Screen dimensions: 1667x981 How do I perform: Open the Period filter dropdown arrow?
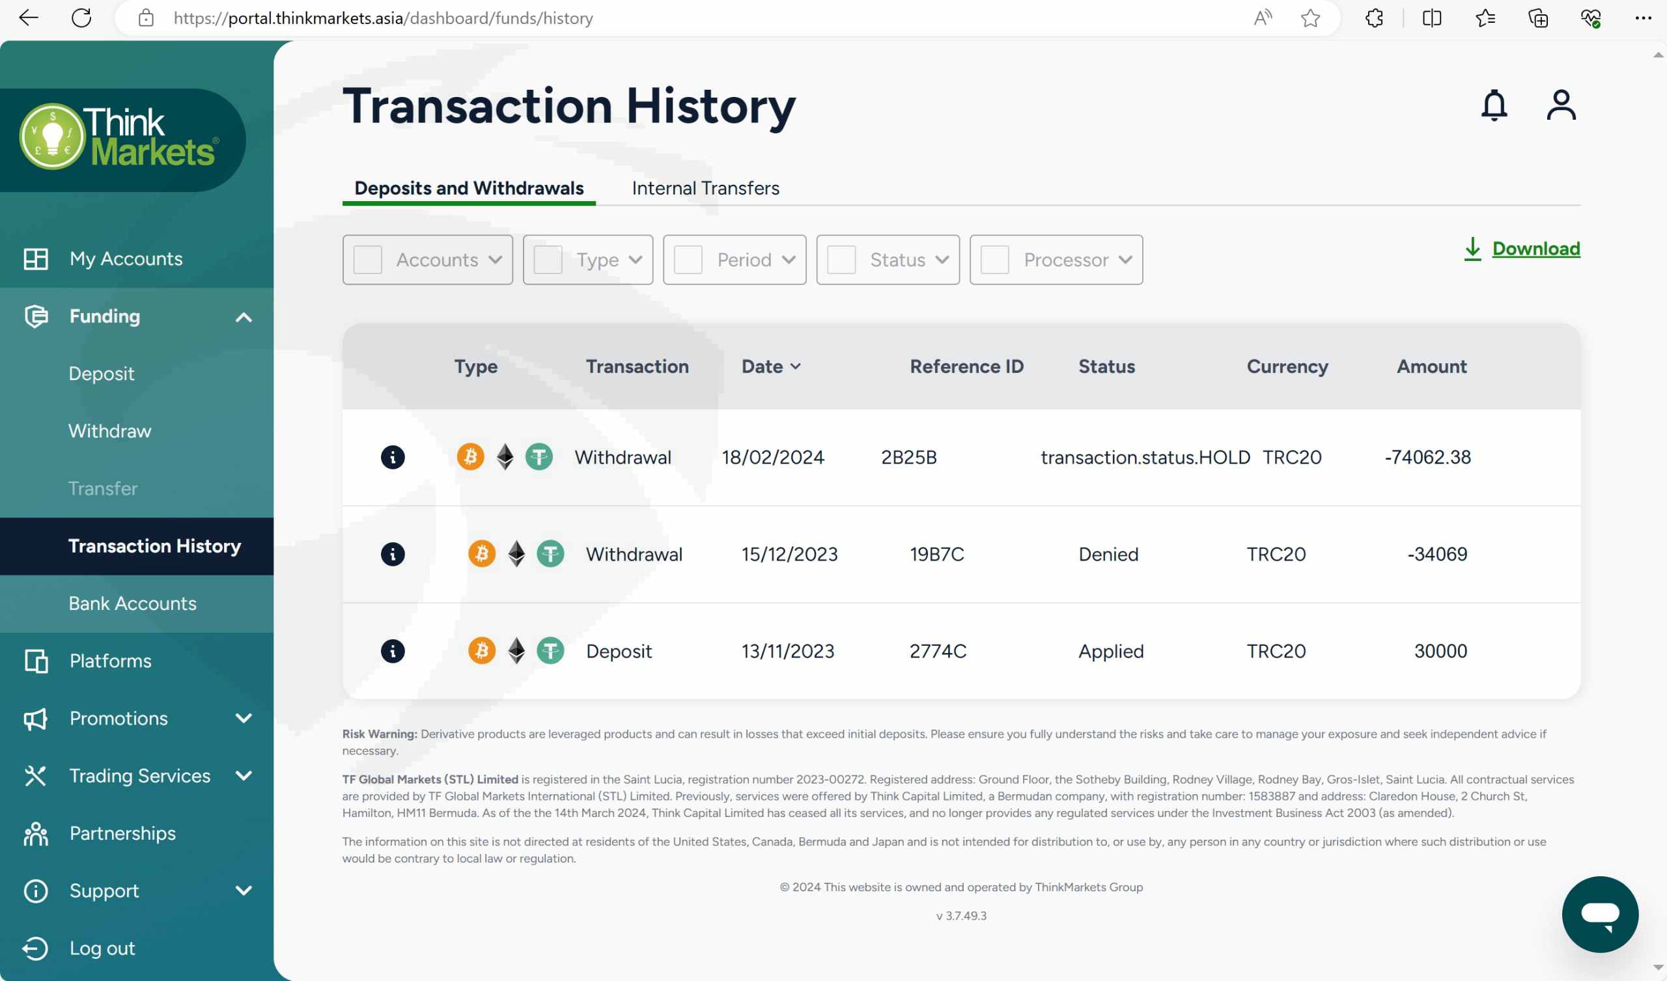point(789,260)
